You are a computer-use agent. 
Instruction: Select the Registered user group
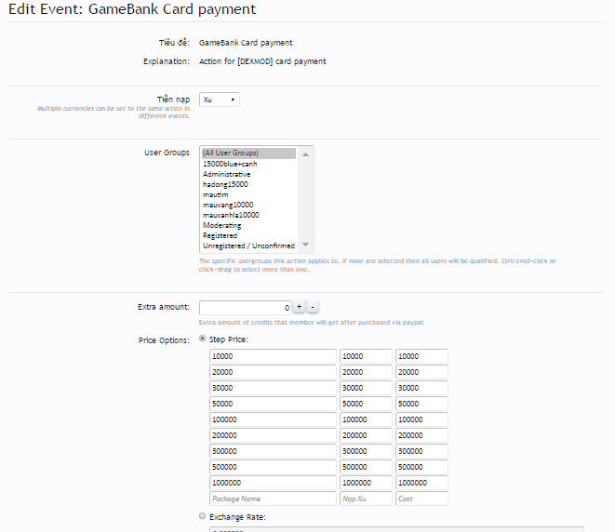click(247, 235)
